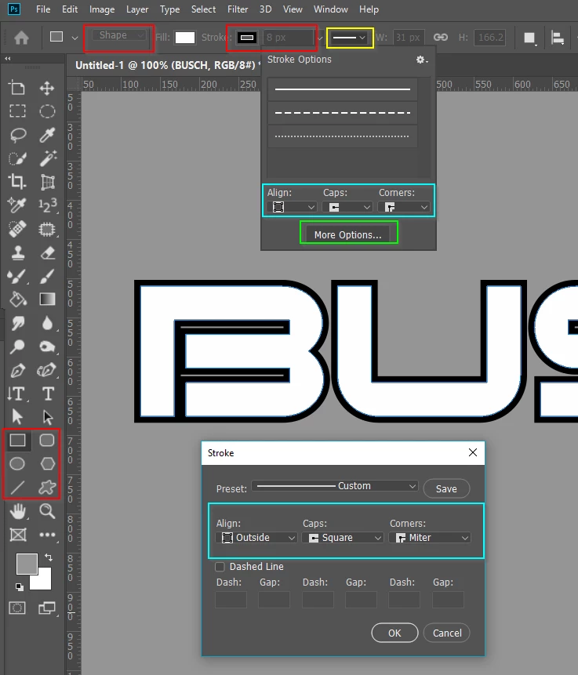Select the Move tool
The width and height of the screenshot is (578, 675).
pyautogui.click(x=47, y=89)
